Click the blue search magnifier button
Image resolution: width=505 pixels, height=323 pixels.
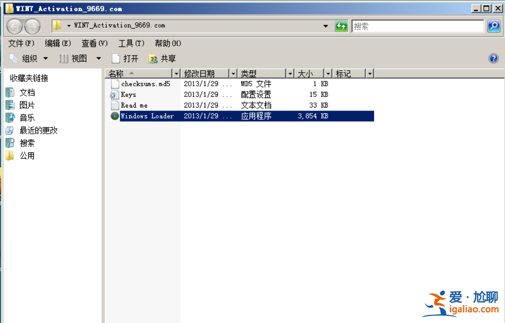point(495,26)
